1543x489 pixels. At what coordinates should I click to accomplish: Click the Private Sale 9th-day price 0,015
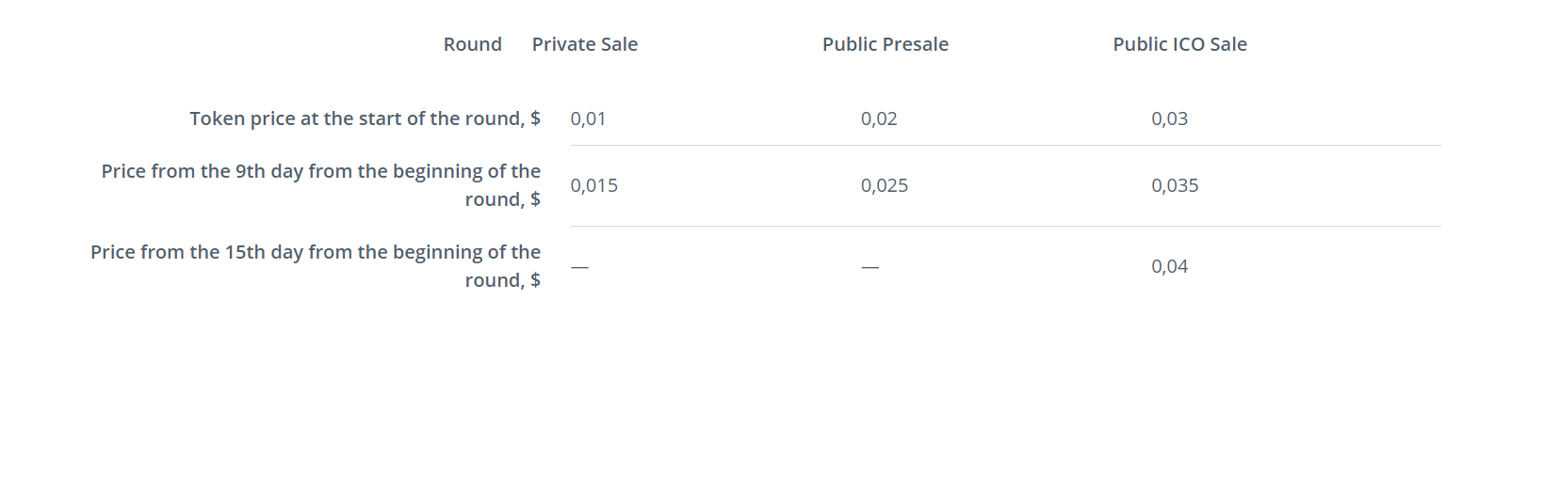[x=594, y=185]
